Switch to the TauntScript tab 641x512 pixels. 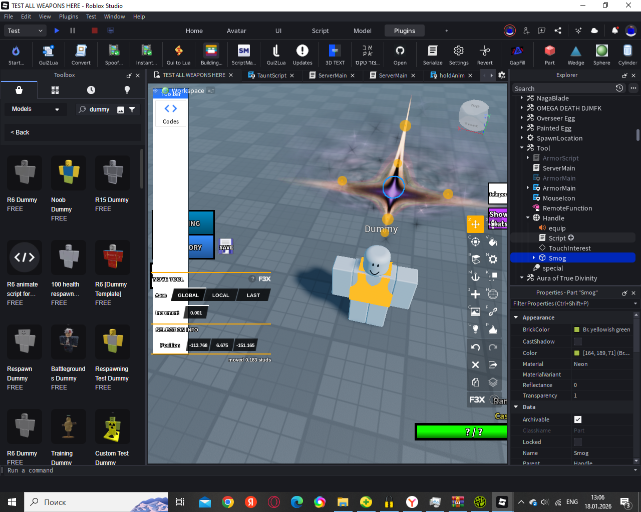point(271,75)
